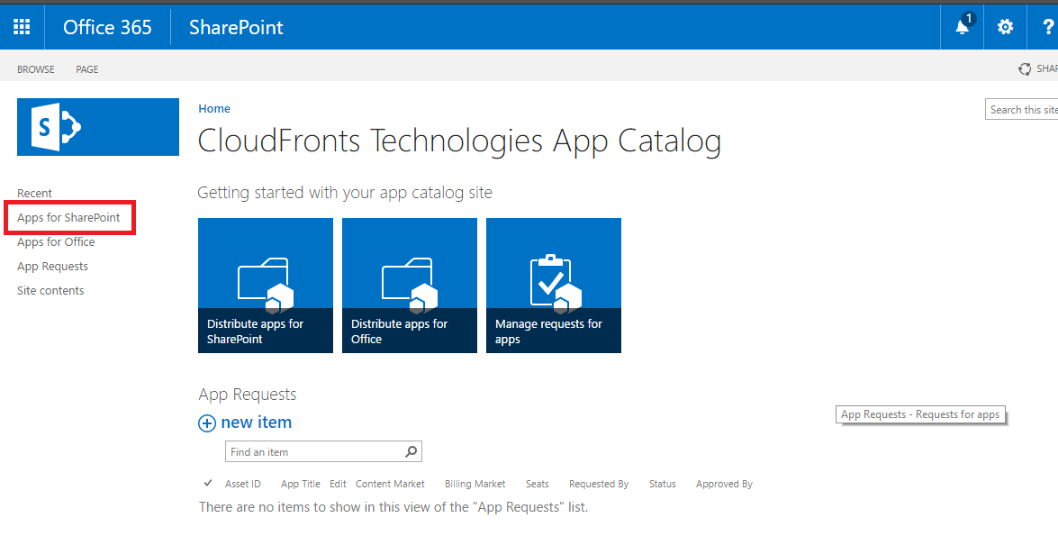Open App Requests in left navigation

(x=52, y=266)
